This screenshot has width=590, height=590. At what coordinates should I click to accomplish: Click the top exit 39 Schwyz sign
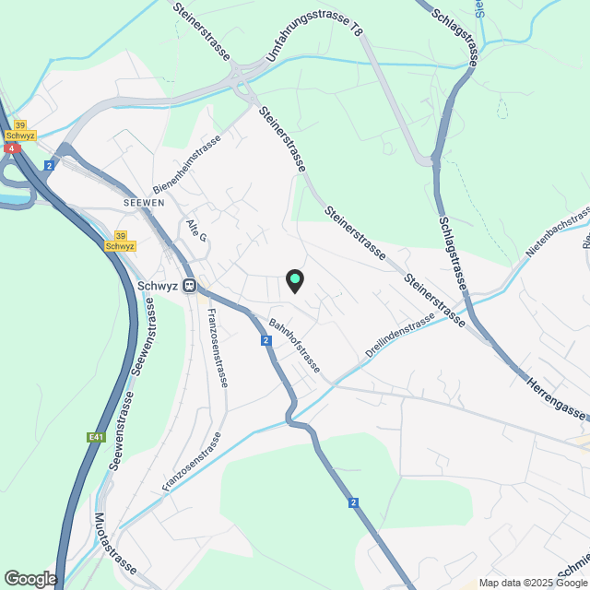click(20, 131)
